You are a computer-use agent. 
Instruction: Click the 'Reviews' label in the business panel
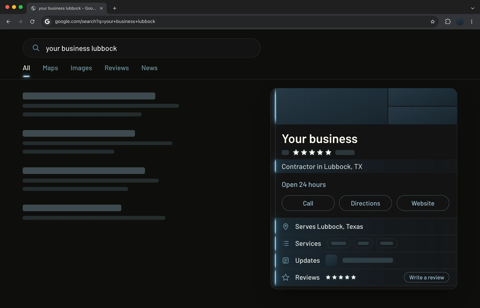coord(307,277)
